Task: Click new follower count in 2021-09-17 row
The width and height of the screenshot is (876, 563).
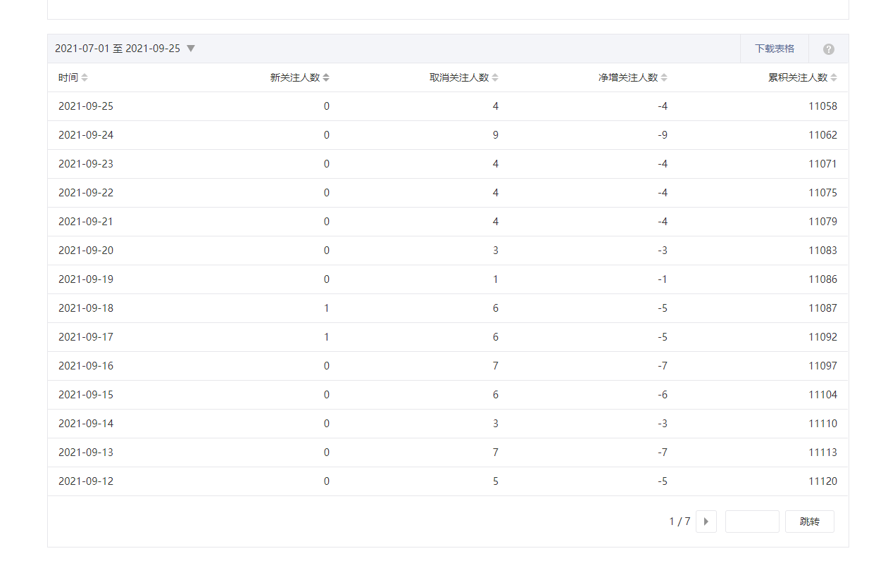Action: tap(326, 337)
